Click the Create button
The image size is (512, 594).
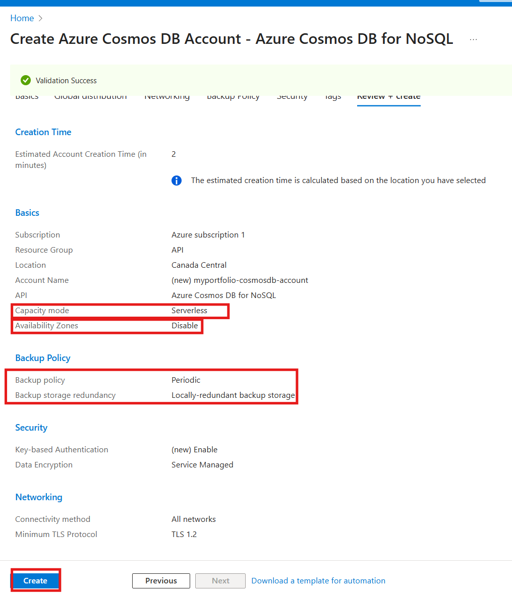pyautogui.click(x=35, y=580)
